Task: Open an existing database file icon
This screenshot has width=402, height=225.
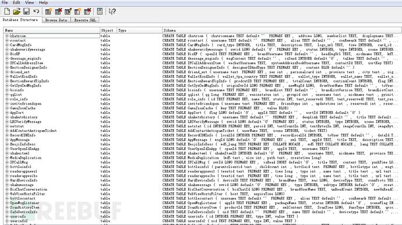Action: coord(17,11)
